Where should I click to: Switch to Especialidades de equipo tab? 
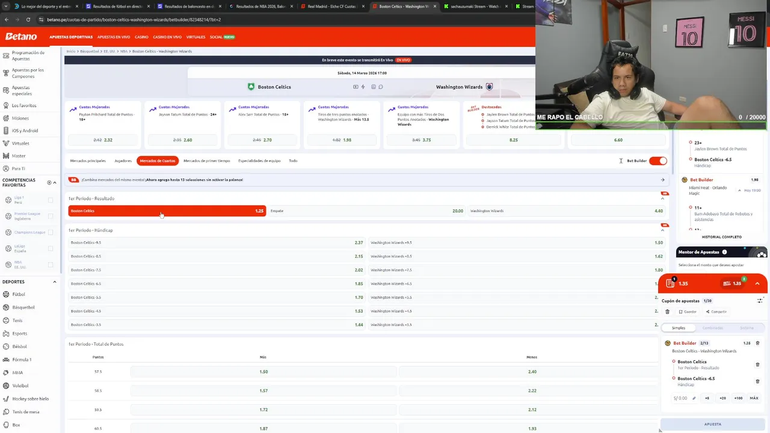[x=259, y=161]
